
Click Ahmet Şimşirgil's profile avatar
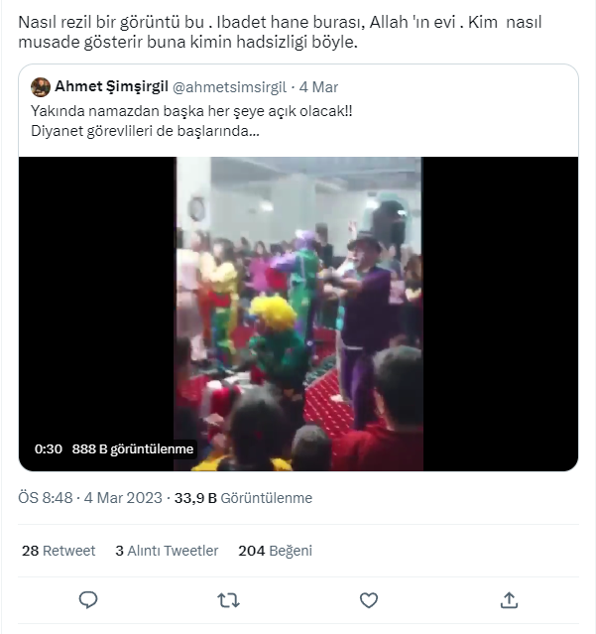pyautogui.click(x=41, y=87)
